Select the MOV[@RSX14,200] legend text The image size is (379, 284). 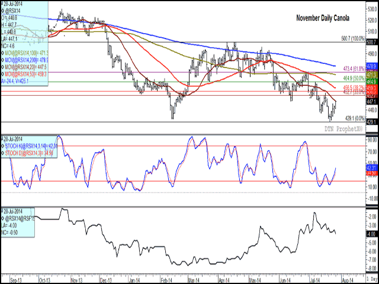click(x=26, y=59)
